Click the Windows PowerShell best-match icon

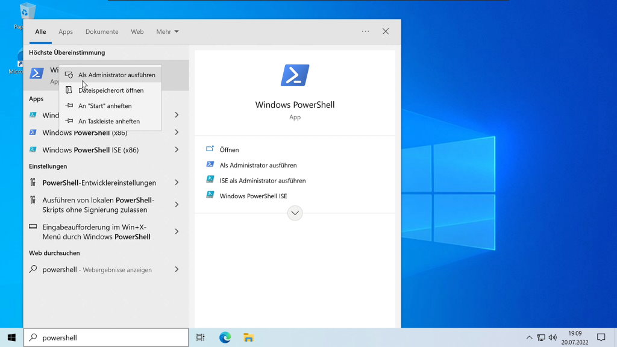pyautogui.click(x=37, y=73)
